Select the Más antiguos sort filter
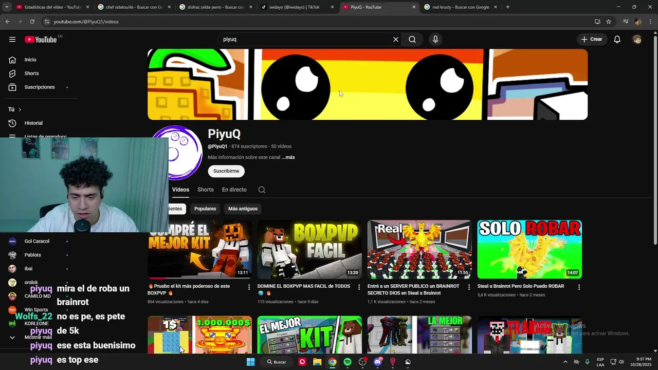The image size is (658, 370). click(243, 209)
